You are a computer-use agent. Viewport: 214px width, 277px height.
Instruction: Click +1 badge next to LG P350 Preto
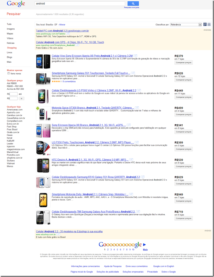pyautogui.click(x=137, y=142)
